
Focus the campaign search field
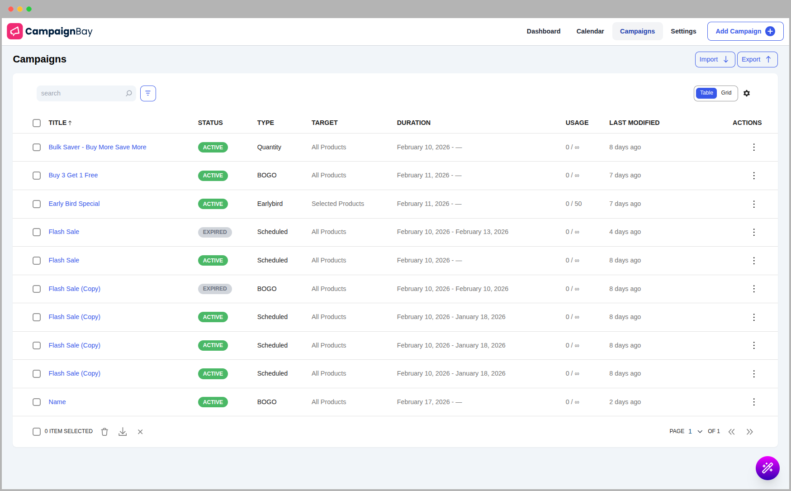click(81, 93)
